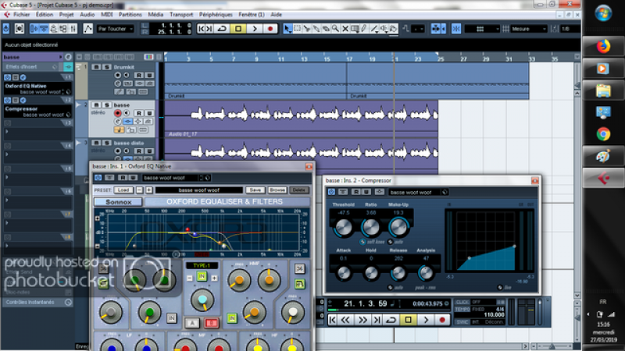Open the Périphériques menu

pyautogui.click(x=216, y=14)
